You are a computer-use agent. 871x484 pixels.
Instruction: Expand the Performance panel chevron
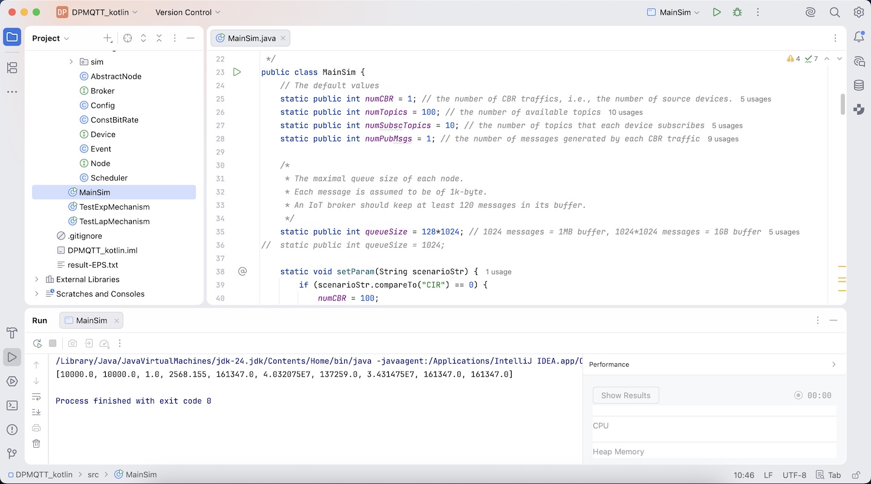point(833,364)
